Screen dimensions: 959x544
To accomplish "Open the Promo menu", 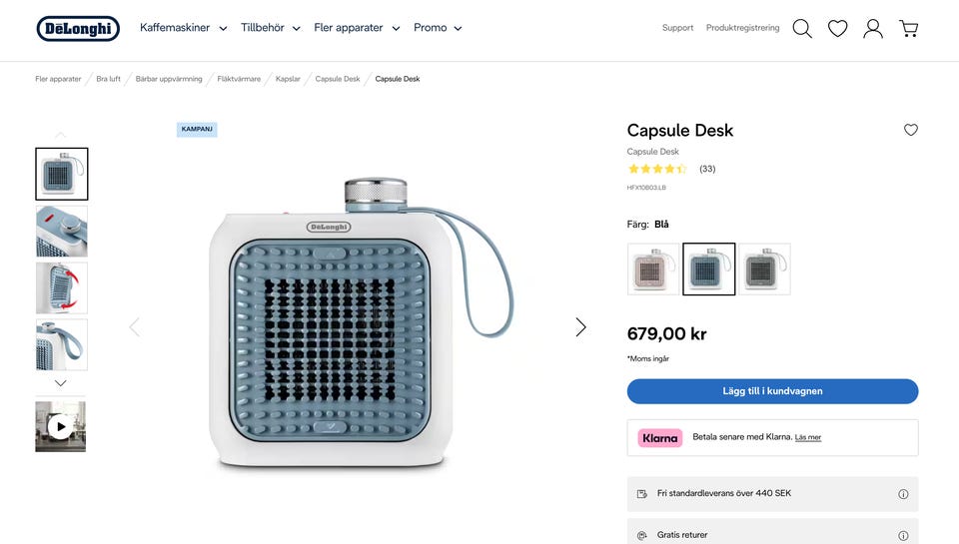I will (x=438, y=28).
